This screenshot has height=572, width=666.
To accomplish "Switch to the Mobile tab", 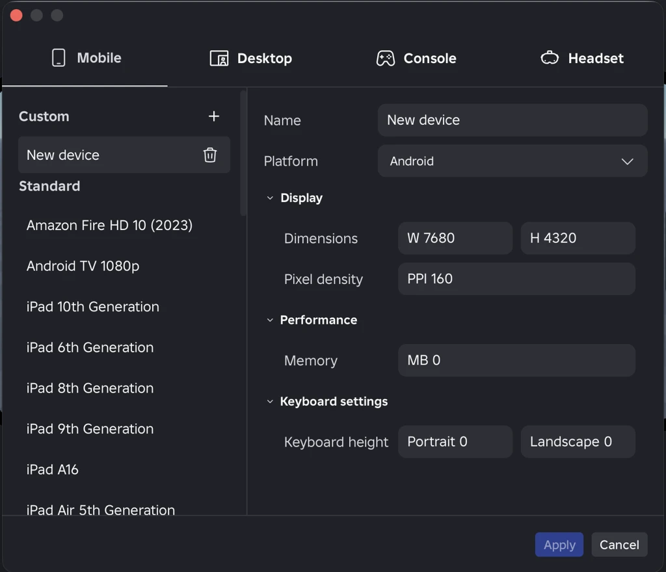I will (85, 58).
